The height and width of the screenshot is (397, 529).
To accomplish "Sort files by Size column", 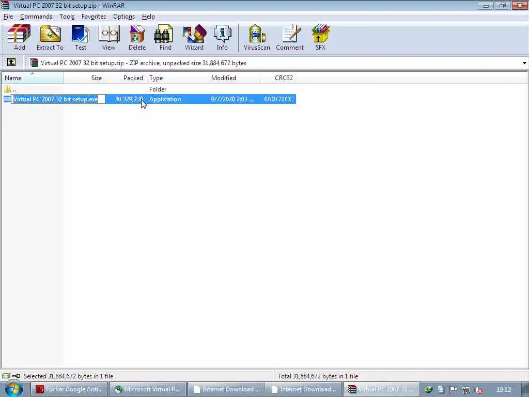I will (x=84, y=78).
